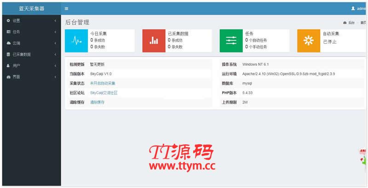Click the mysql database value
Viewport: 368px width, 188px height.
click(x=247, y=84)
